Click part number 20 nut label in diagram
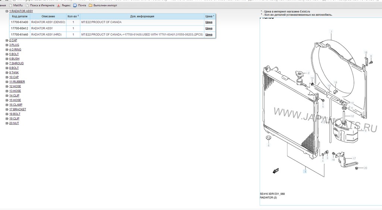 pos(365,168)
